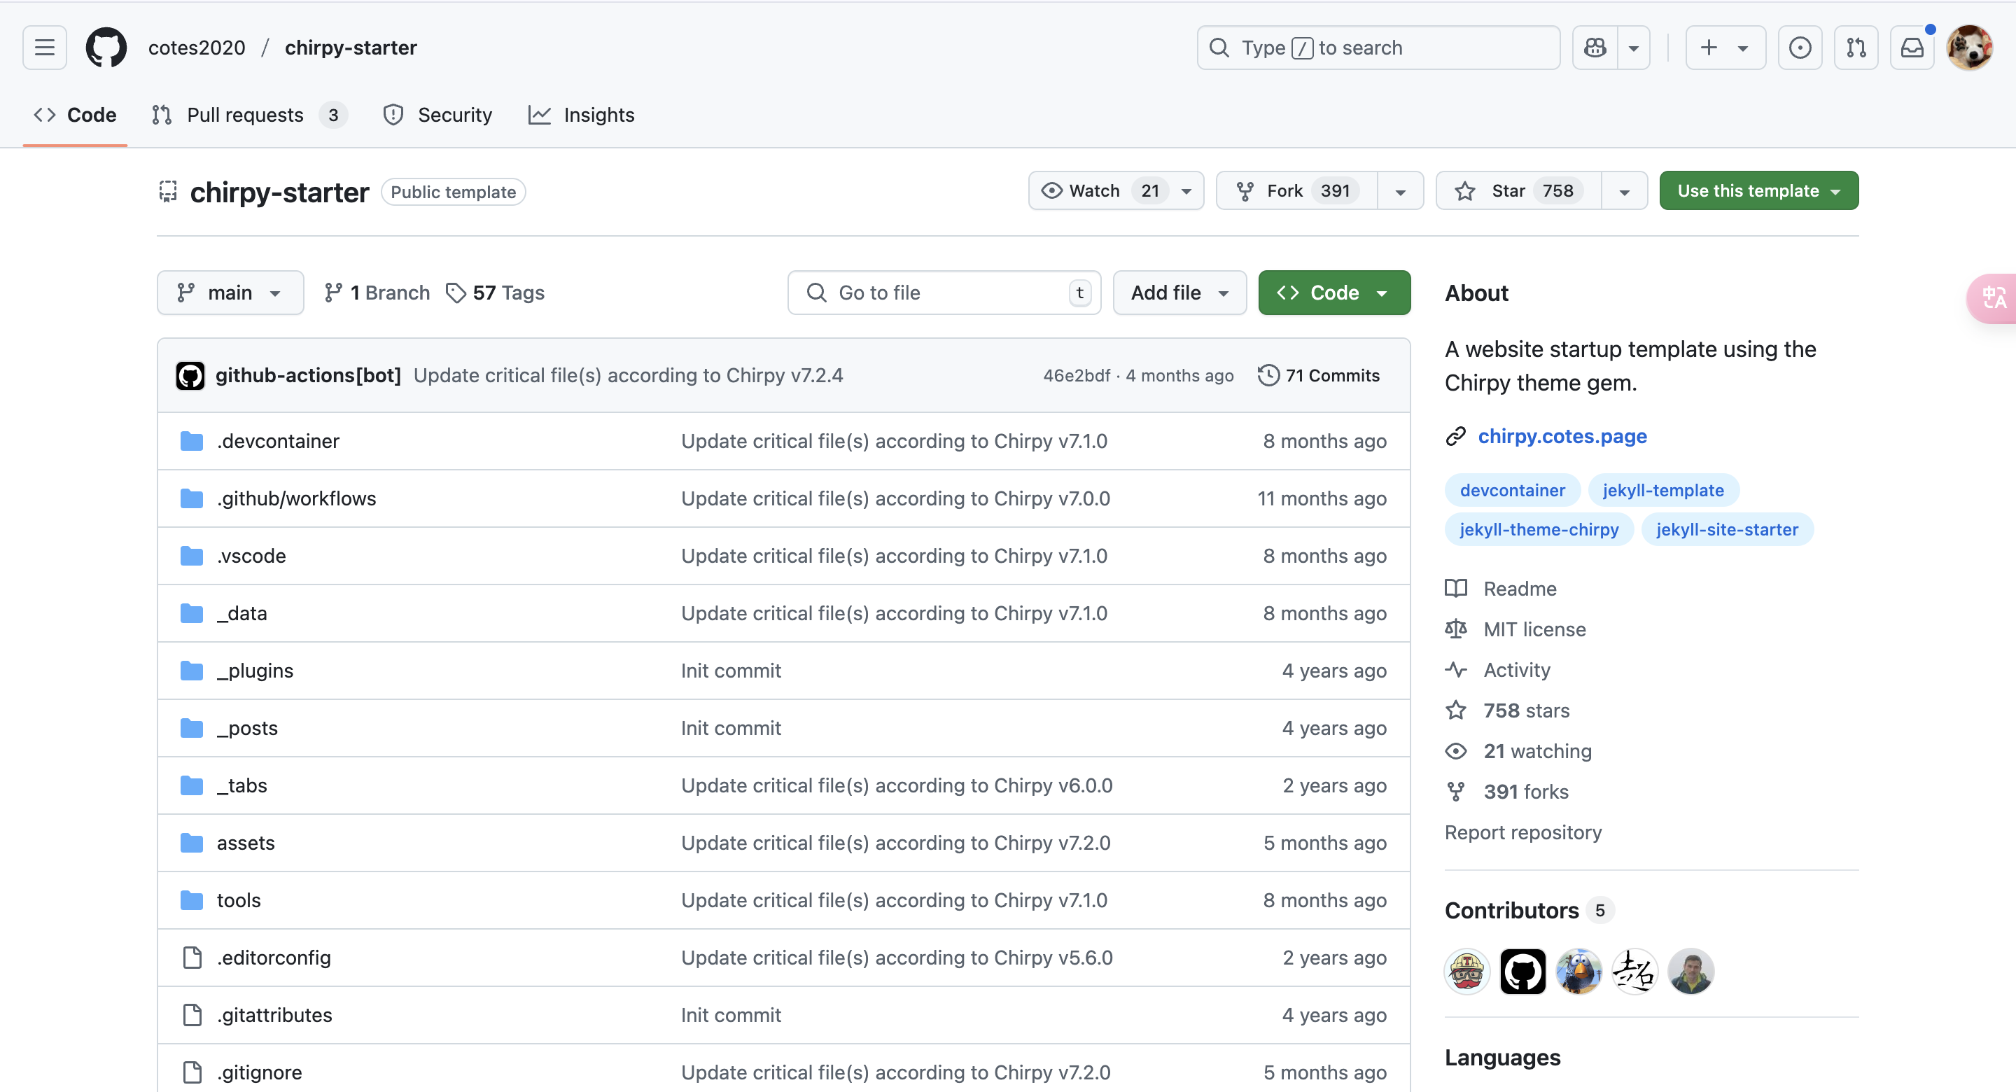Viewport: 2016px width, 1092px height.
Task: Open Copilot chat icon in header
Action: 1595,48
